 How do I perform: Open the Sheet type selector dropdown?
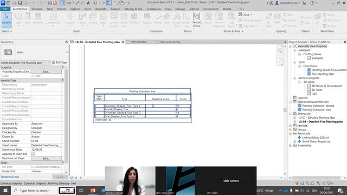click(67, 52)
